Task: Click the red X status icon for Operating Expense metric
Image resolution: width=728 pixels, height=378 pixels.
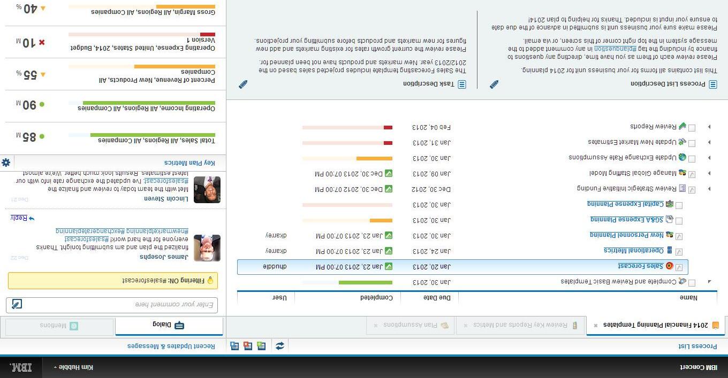Action: (x=42, y=43)
